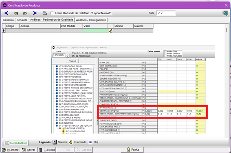Click the Lançamentos window logo icon
231x153 pixels.
[54, 47]
